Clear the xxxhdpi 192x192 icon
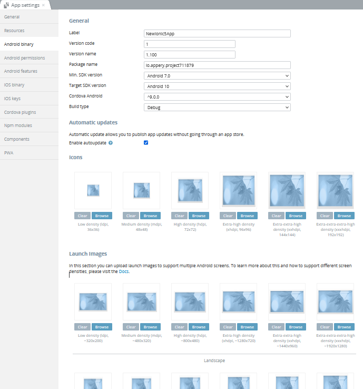 pos(325,216)
